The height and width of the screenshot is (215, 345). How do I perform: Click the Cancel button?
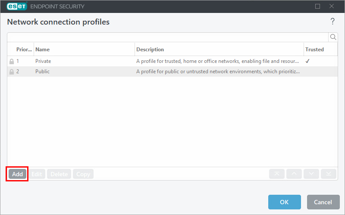click(x=323, y=202)
